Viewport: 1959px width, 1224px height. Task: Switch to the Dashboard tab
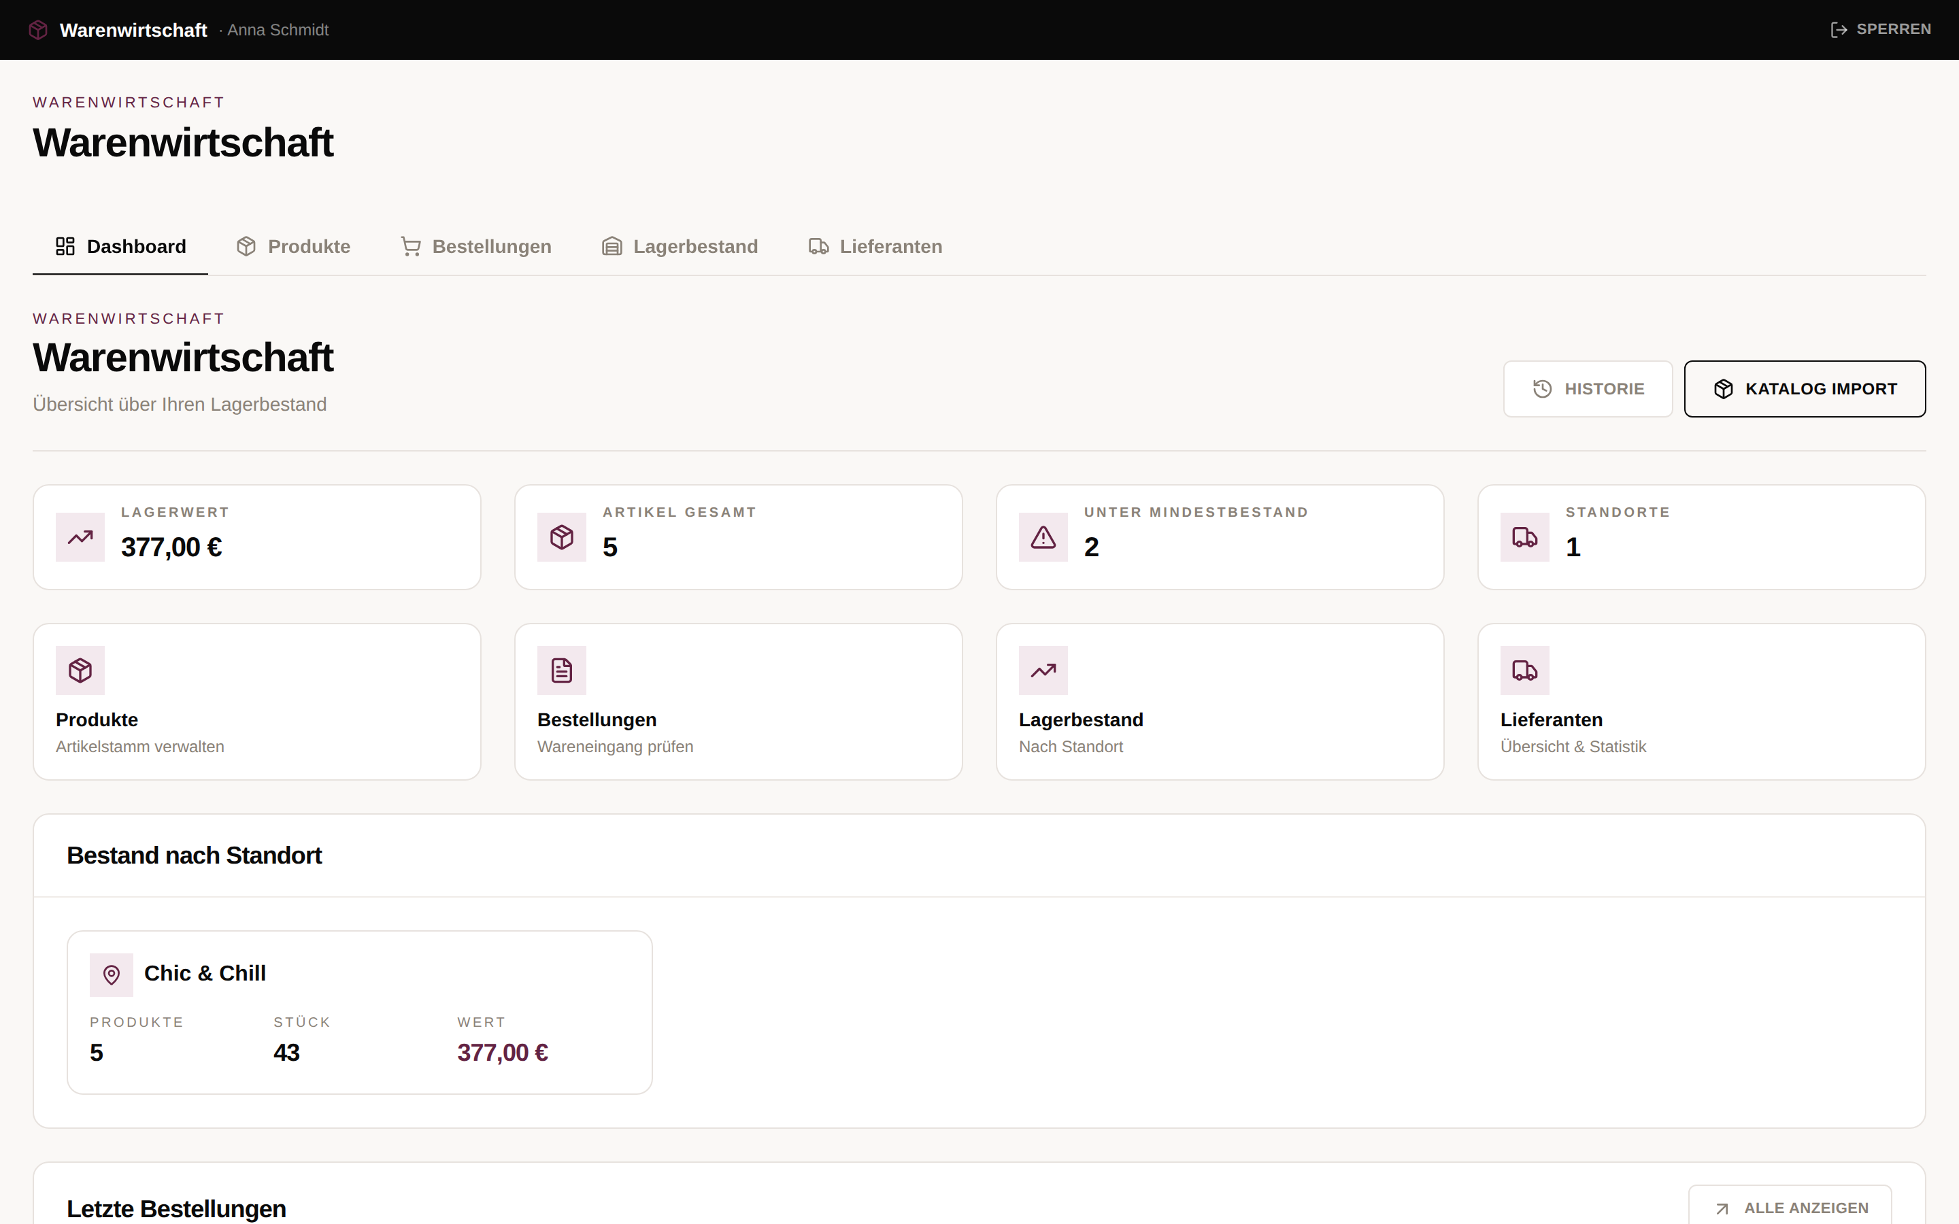click(x=120, y=246)
